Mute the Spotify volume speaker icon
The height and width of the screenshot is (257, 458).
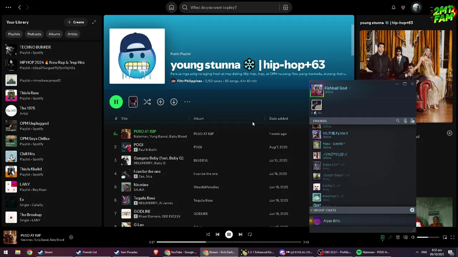pyautogui.click(x=413, y=237)
